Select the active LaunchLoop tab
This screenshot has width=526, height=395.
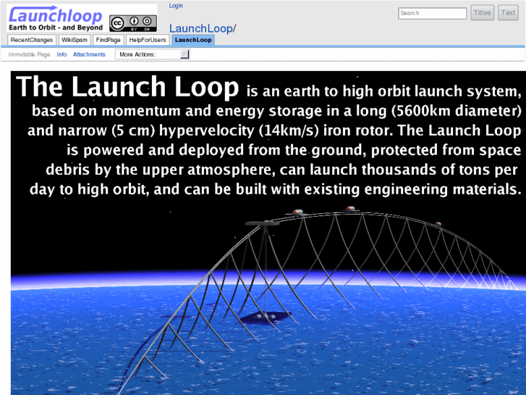pos(193,40)
